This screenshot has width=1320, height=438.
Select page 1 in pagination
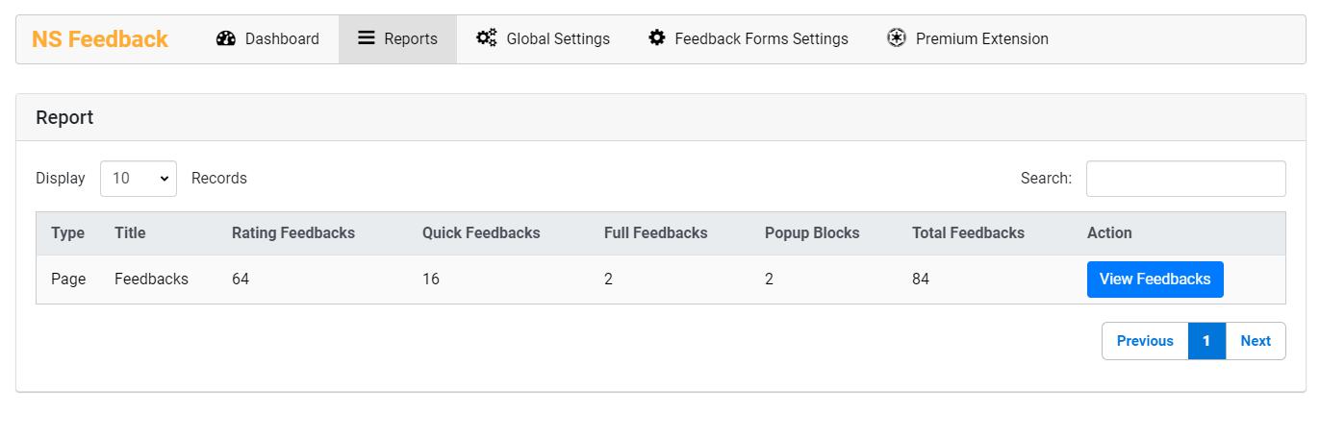(x=1206, y=341)
